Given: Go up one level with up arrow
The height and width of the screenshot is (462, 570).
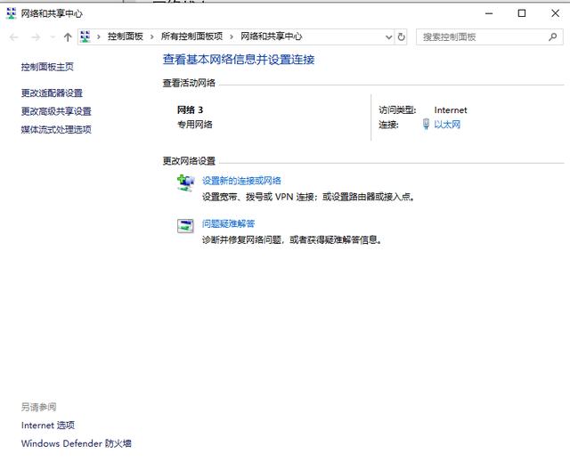Looking at the screenshot, I should pos(68,37).
